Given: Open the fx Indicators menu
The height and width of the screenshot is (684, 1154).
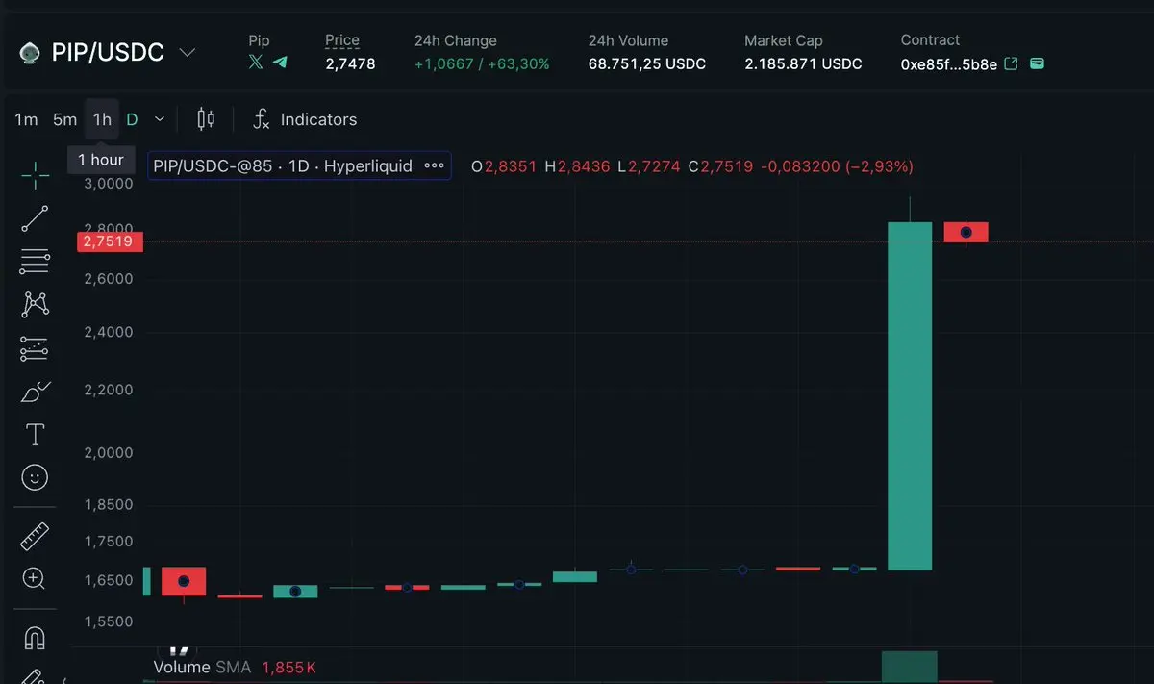Looking at the screenshot, I should 305,119.
